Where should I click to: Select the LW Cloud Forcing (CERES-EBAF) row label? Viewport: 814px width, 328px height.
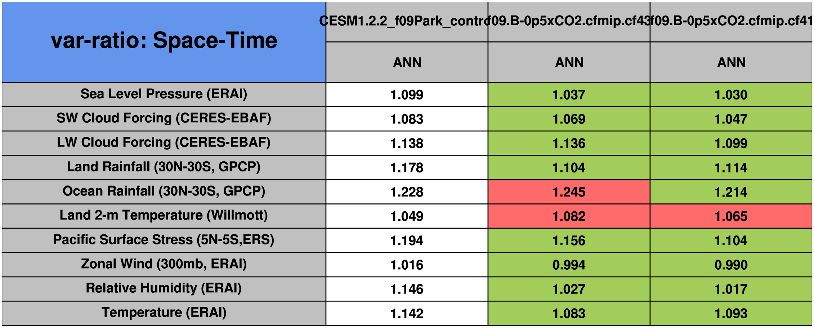(164, 143)
